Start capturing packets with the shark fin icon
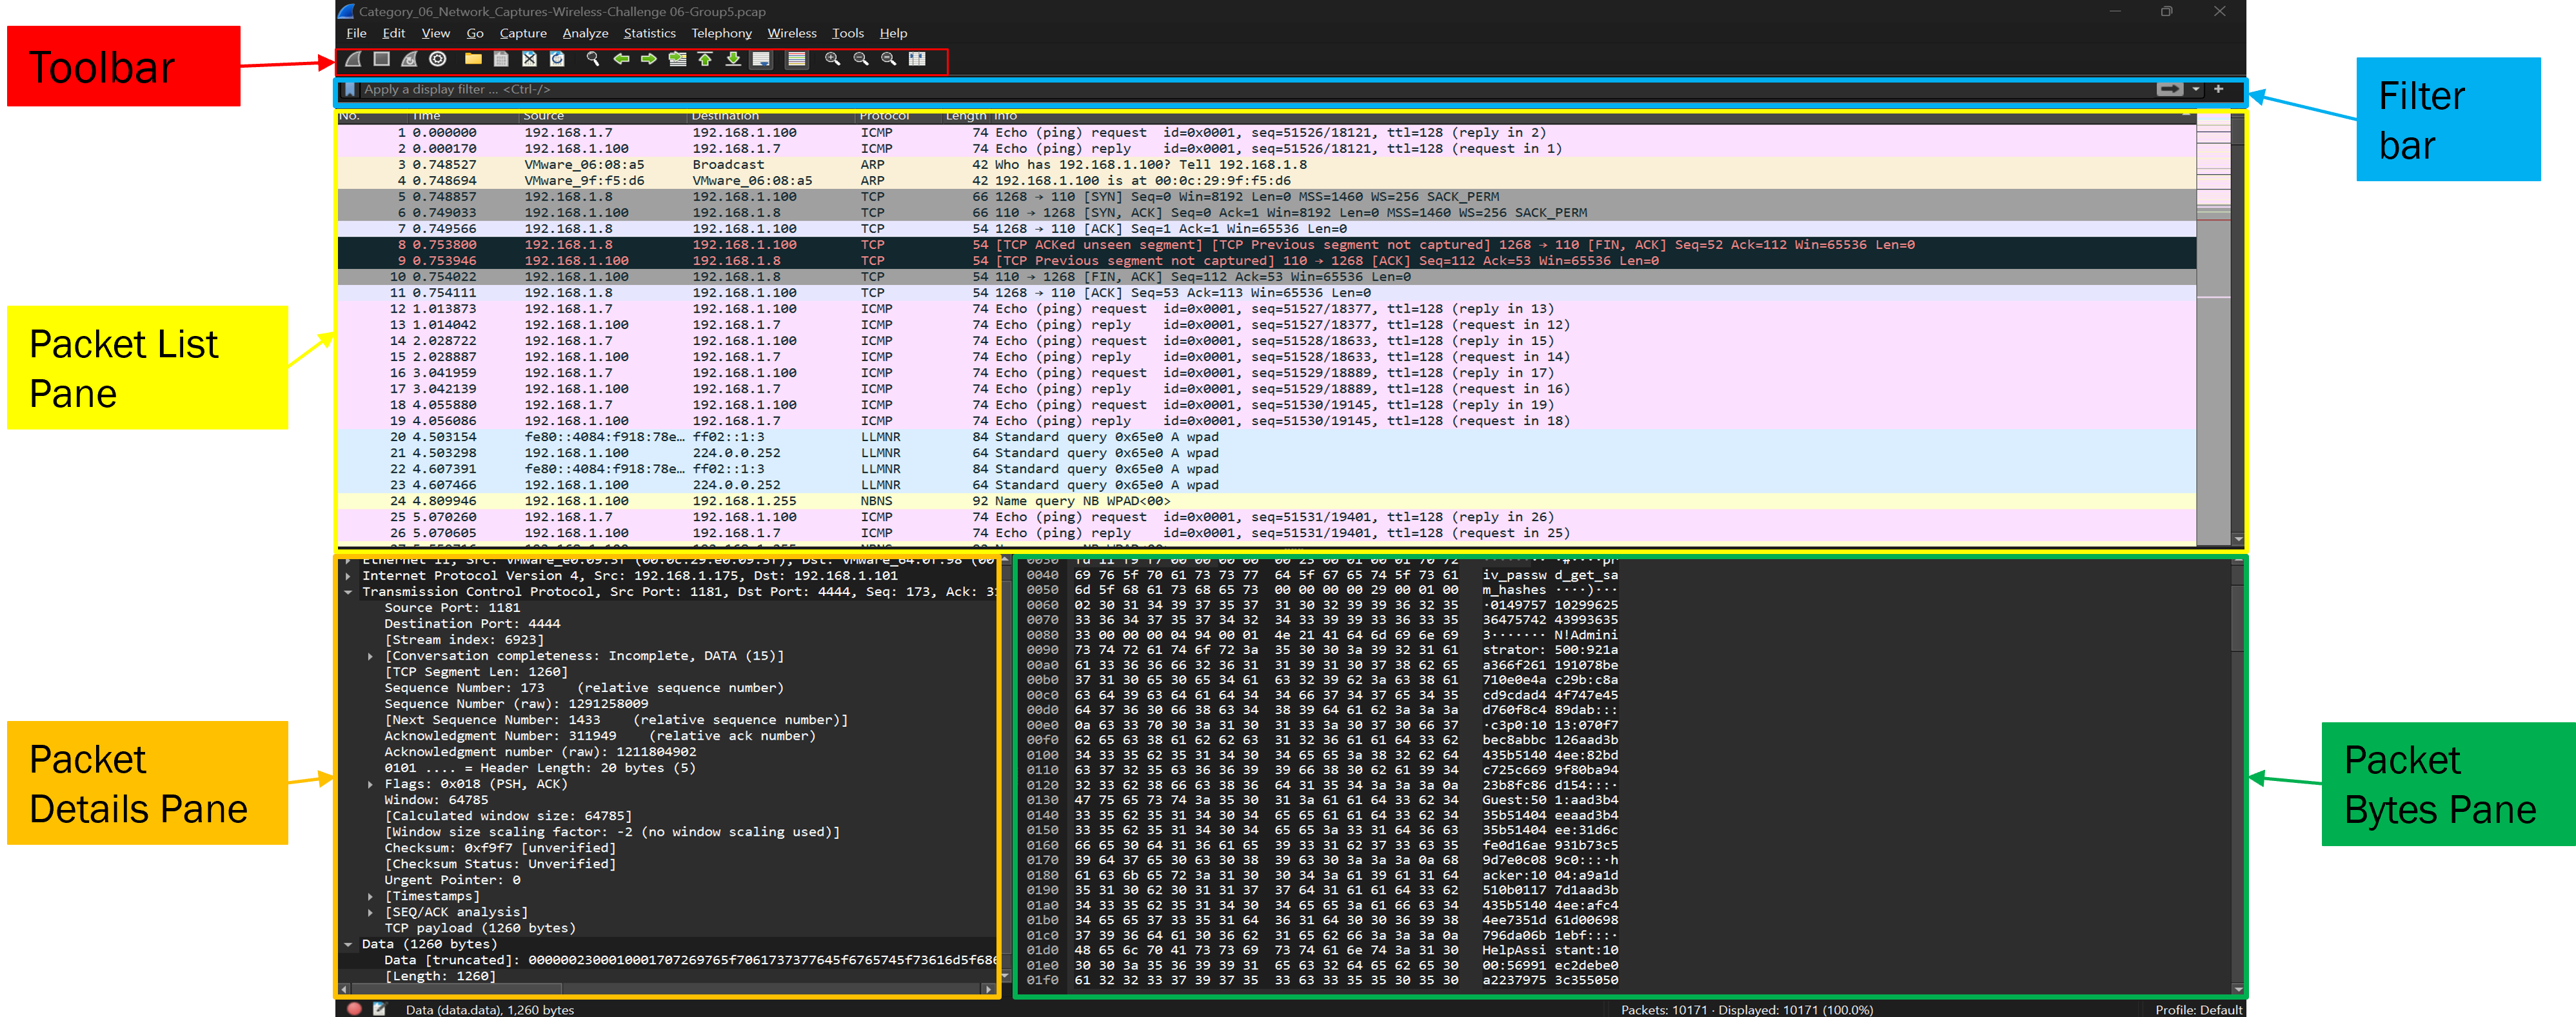This screenshot has height=1017, width=2576. pos(353,60)
